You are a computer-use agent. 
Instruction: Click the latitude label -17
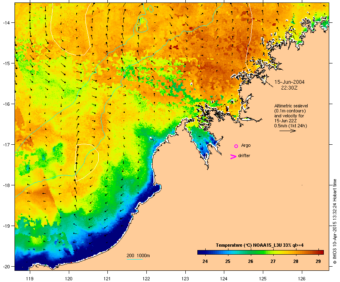coord(6,144)
